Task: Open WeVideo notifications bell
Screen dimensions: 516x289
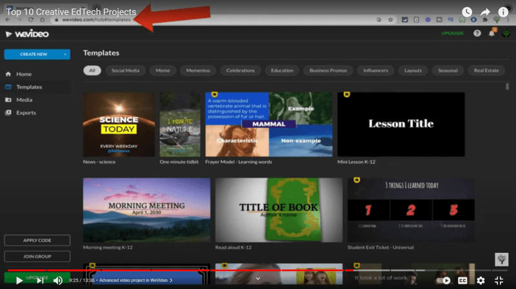Action: click(x=491, y=33)
